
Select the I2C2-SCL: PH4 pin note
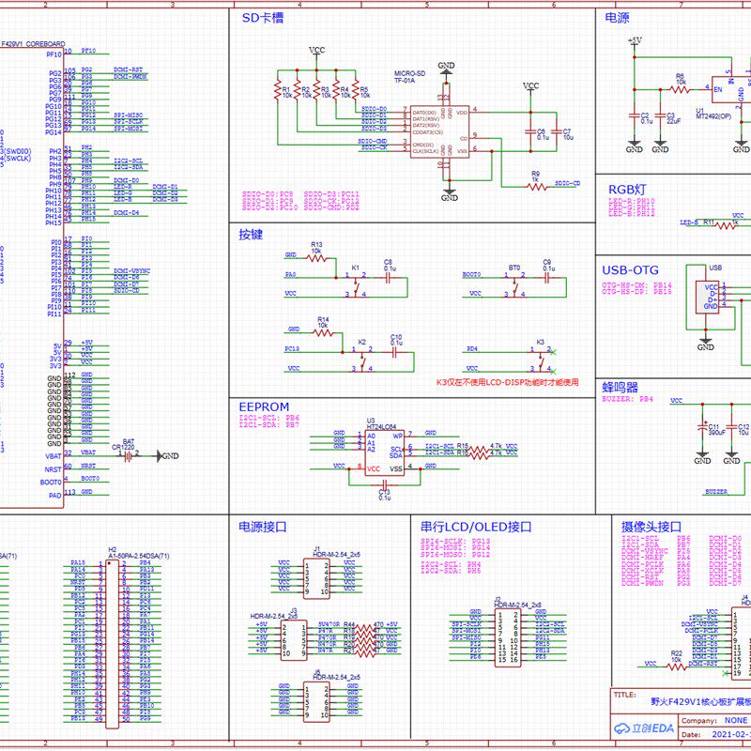pos(451,565)
